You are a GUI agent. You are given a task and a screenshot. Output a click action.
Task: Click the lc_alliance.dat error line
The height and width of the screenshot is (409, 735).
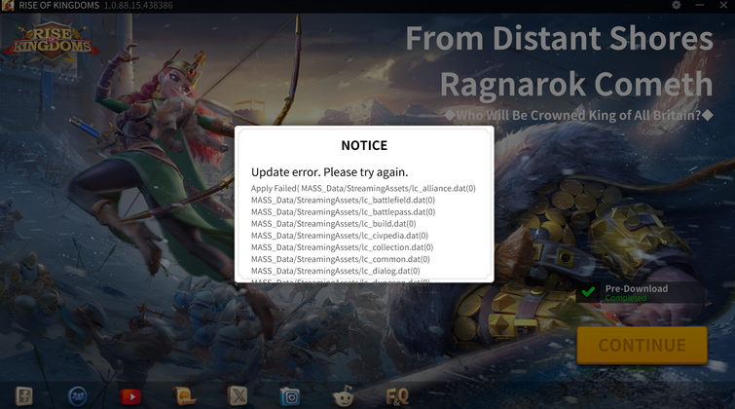363,188
